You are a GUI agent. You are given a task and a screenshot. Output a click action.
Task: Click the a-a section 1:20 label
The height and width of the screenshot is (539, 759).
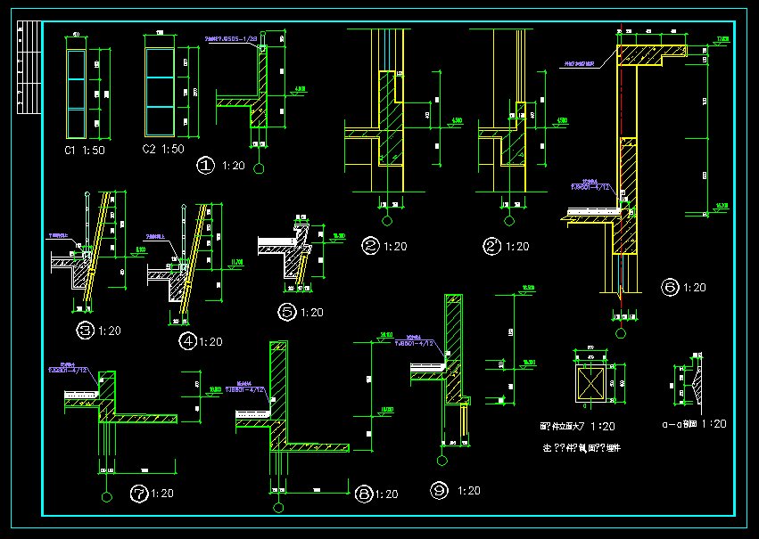coord(694,424)
